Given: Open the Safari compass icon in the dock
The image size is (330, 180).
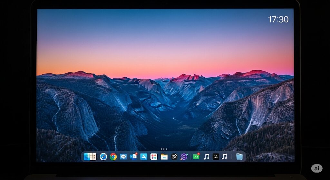Looking at the screenshot, I should (x=103, y=157).
